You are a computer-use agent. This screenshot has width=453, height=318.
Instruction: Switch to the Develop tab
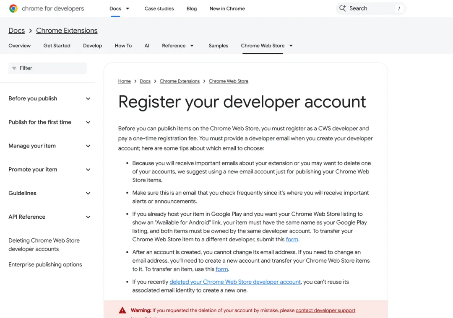[x=92, y=46]
